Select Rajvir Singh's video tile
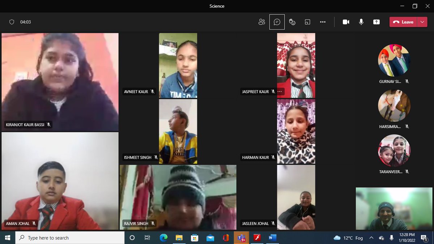 coord(178,197)
